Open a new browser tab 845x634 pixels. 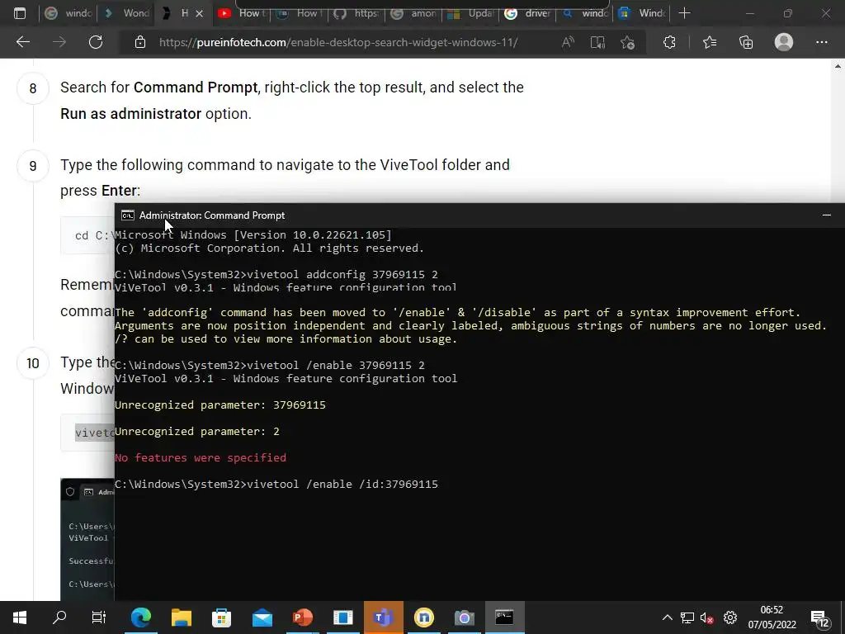[684, 13]
